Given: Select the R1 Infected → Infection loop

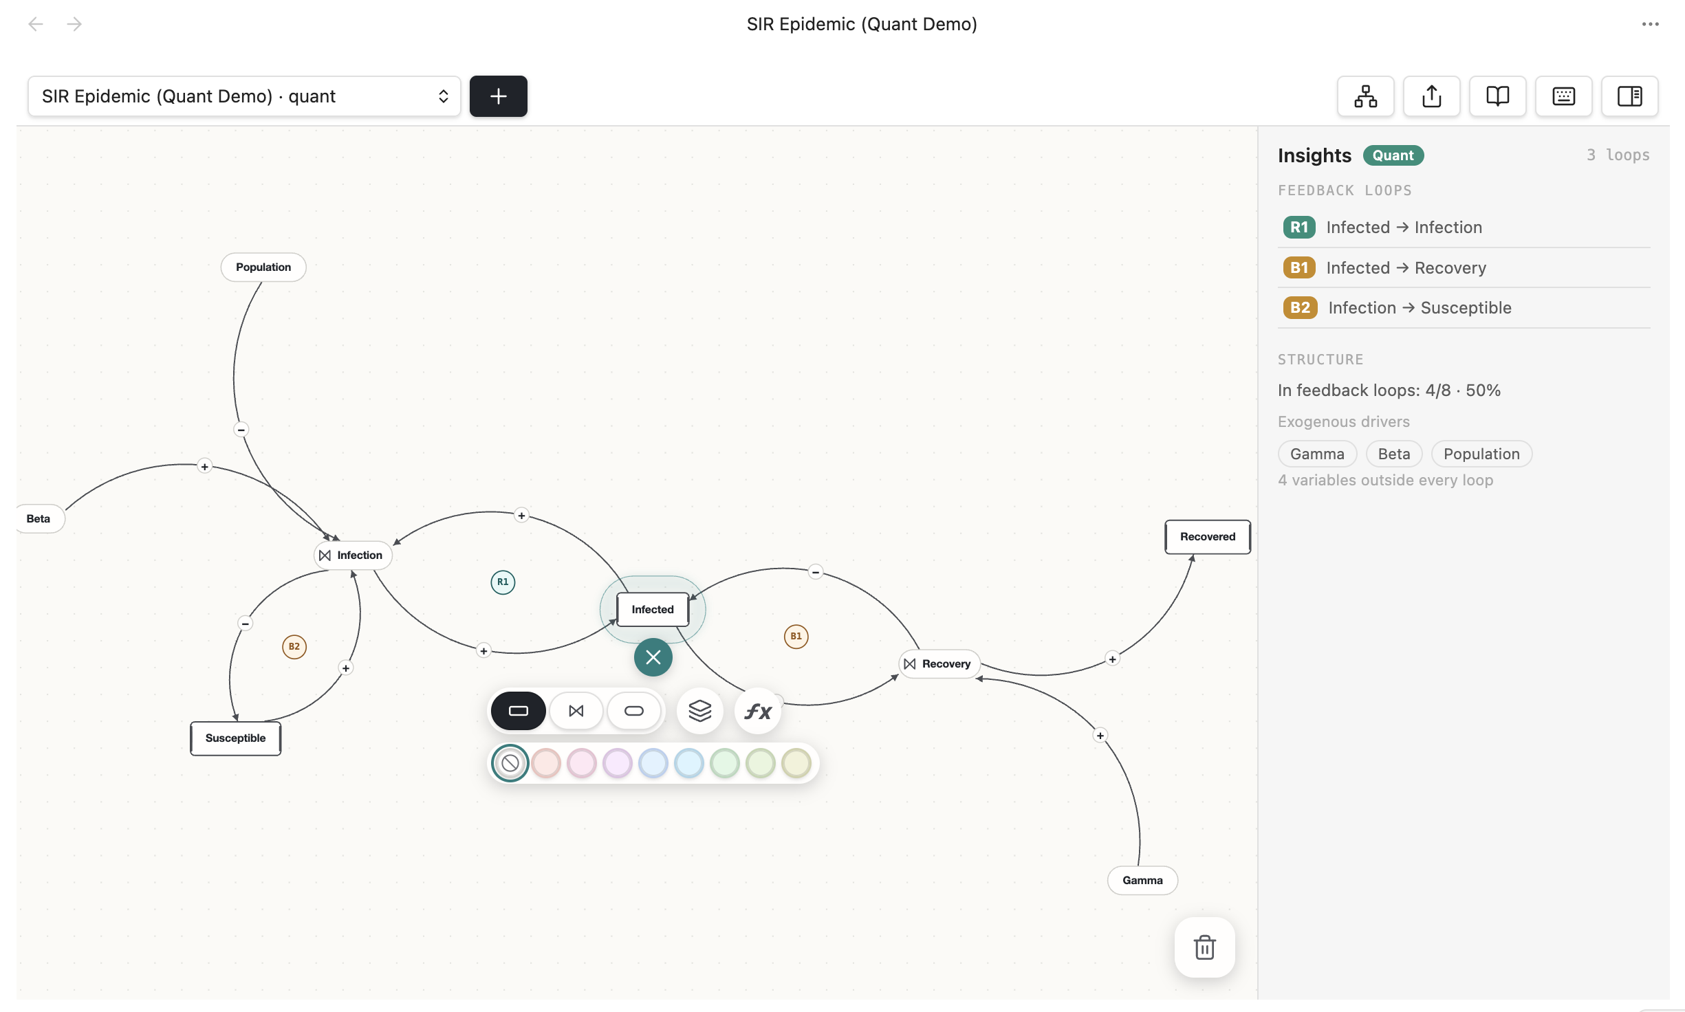Looking at the screenshot, I should coord(1464,228).
